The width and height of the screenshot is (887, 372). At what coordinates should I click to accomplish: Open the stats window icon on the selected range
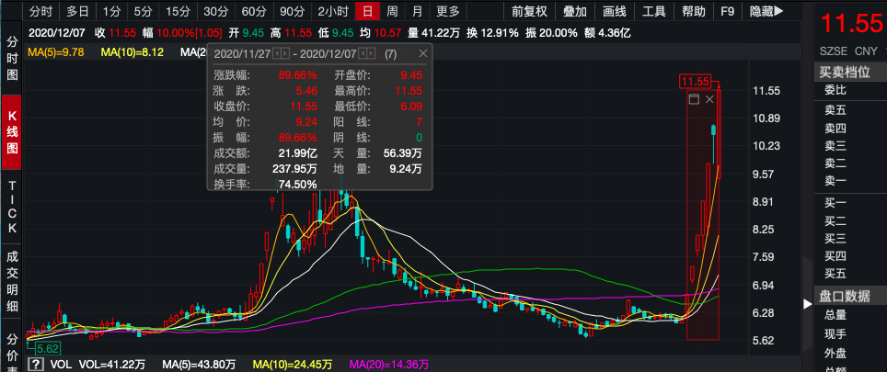tap(694, 100)
